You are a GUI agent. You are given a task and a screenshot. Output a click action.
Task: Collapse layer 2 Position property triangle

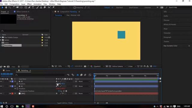tap(15, 89)
